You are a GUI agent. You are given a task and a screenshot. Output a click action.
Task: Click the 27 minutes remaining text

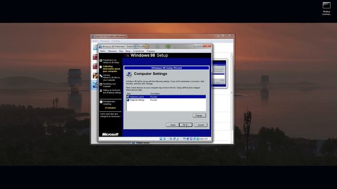[x=111, y=108]
